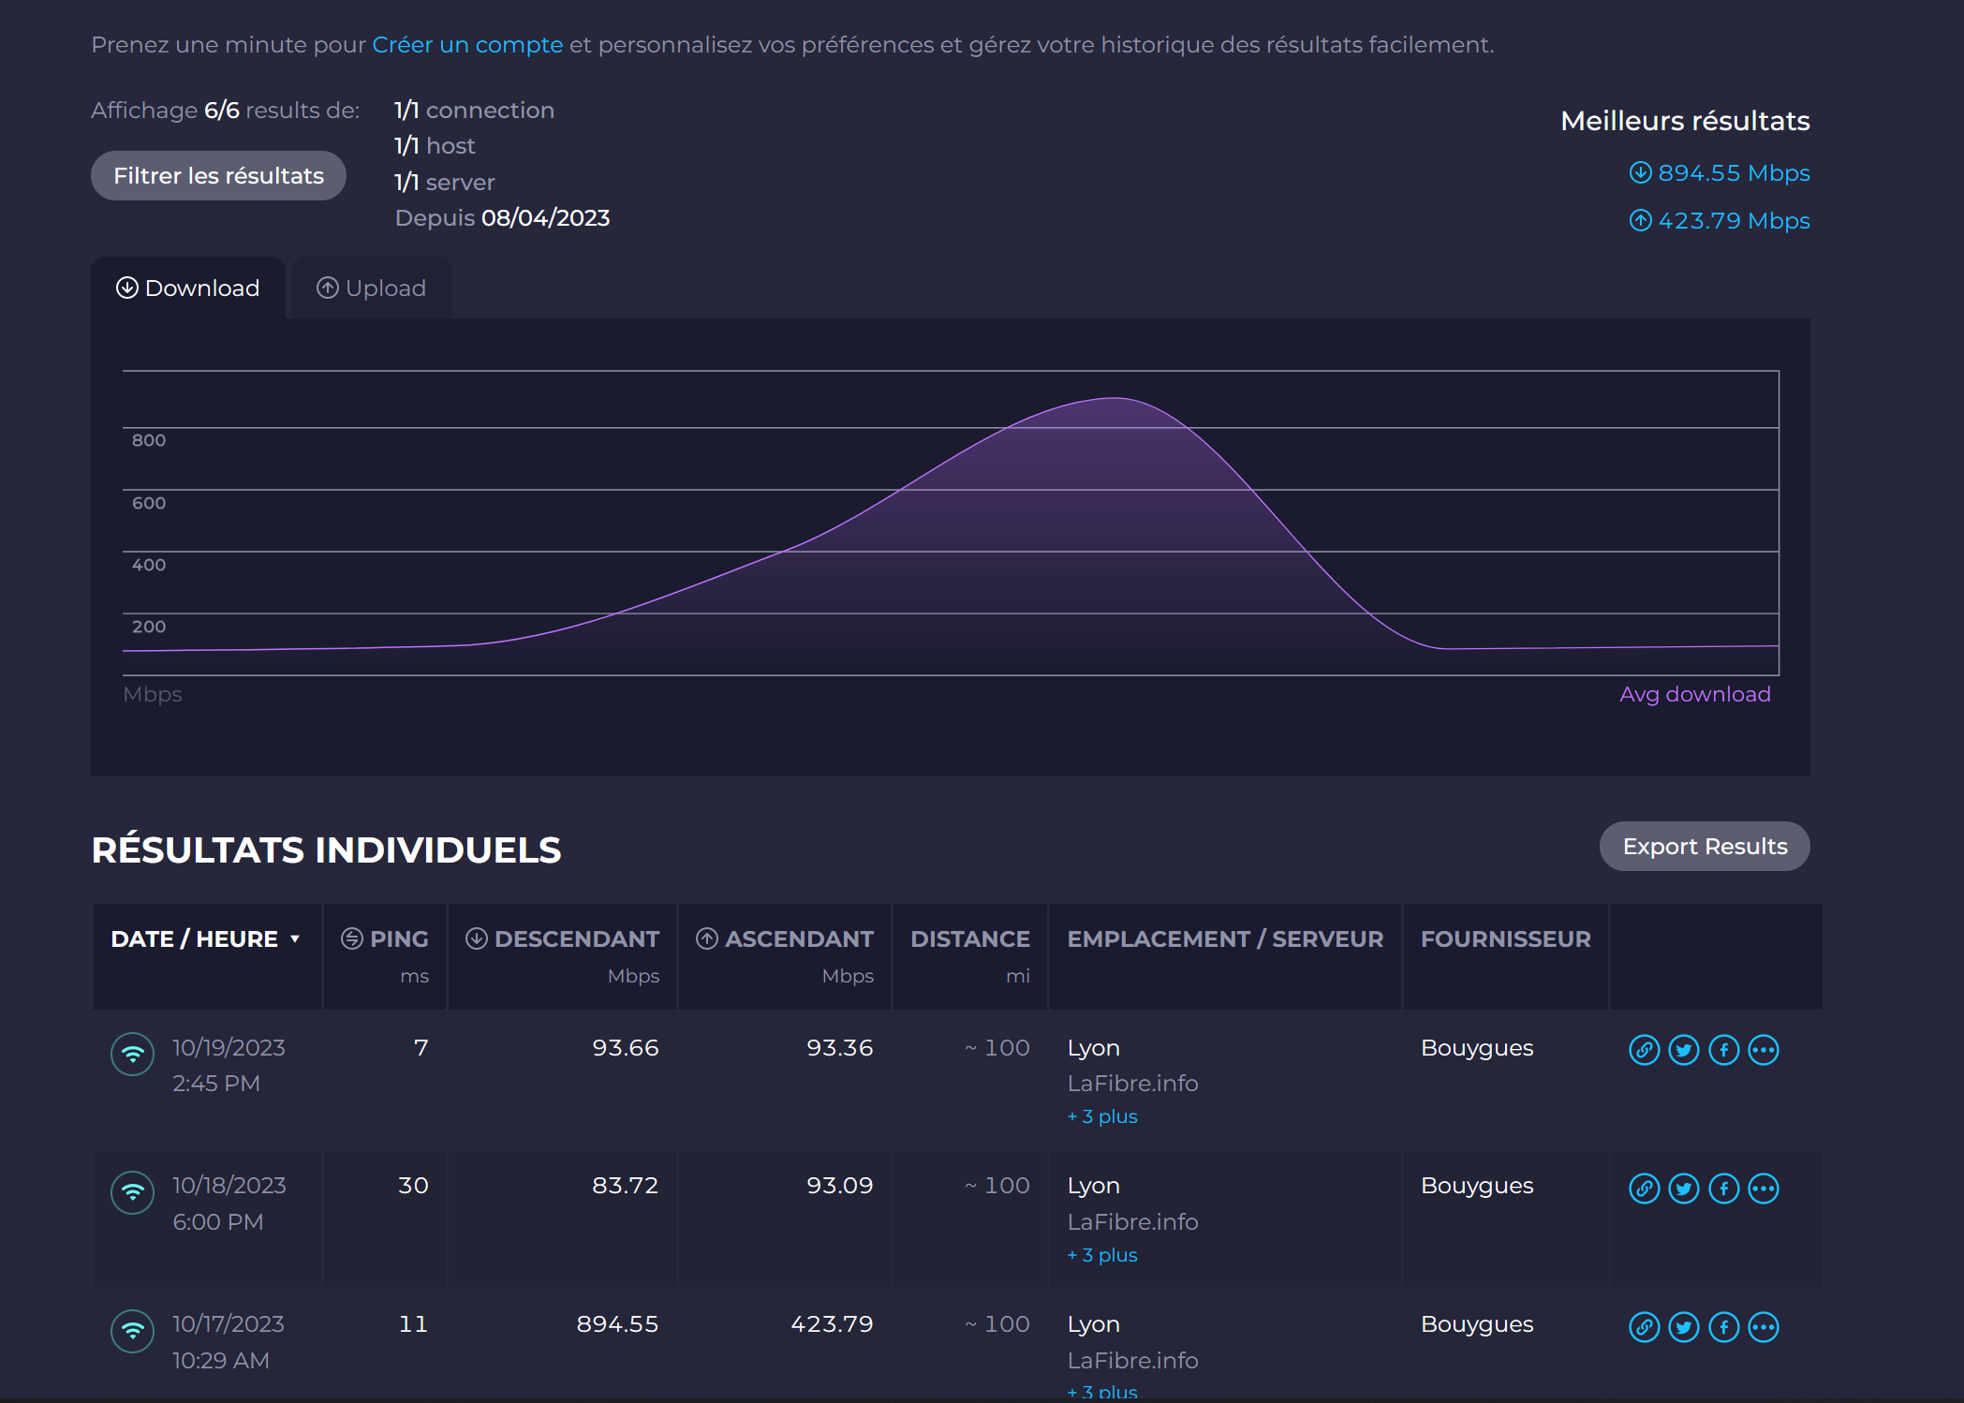Click 1/1 connection filter summary
This screenshot has width=1964, height=1403.
pos(474,110)
